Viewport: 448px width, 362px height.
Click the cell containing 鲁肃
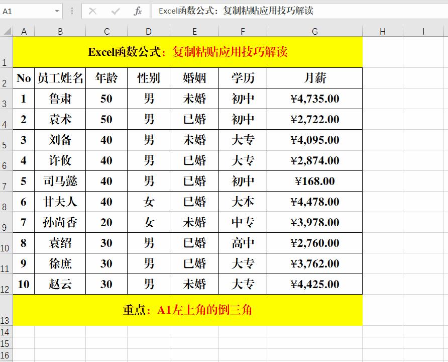60,99
